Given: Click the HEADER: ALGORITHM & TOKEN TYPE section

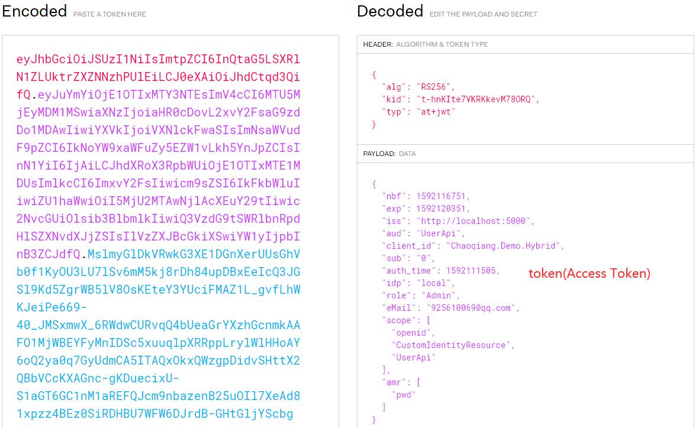Looking at the screenshot, I should click(426, 44).
